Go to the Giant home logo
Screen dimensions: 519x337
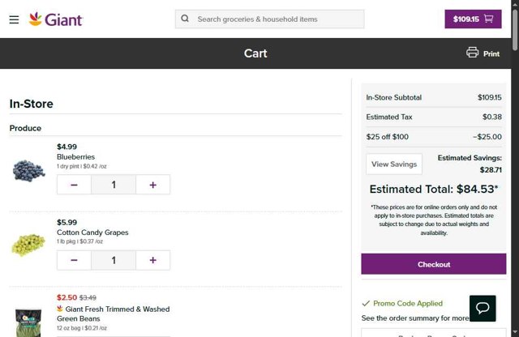[55, 19]
